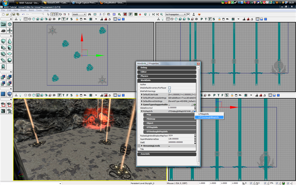The image size is (296, 185).
Task: Build lighting with the lightbulb icon
Action: click(x=149, y=14)
